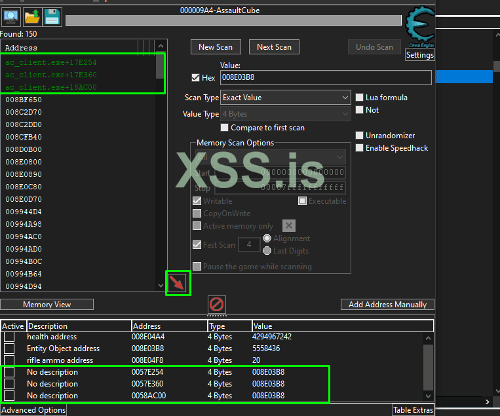
Task: Click the Fast Scan alignment value field
Action: tap(249, 244)
